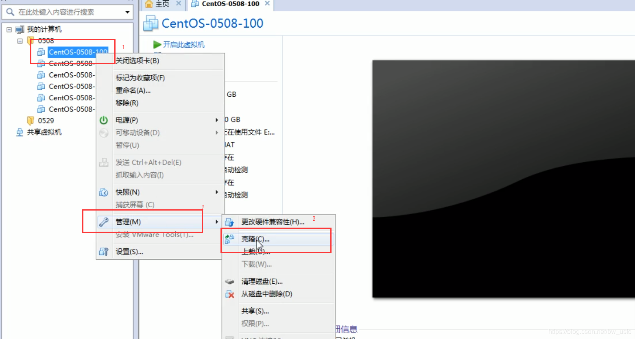Image resolution: width=635 pixels, height=339 pixels.
Task: Click the library search input field
Action: coord(67,12)
